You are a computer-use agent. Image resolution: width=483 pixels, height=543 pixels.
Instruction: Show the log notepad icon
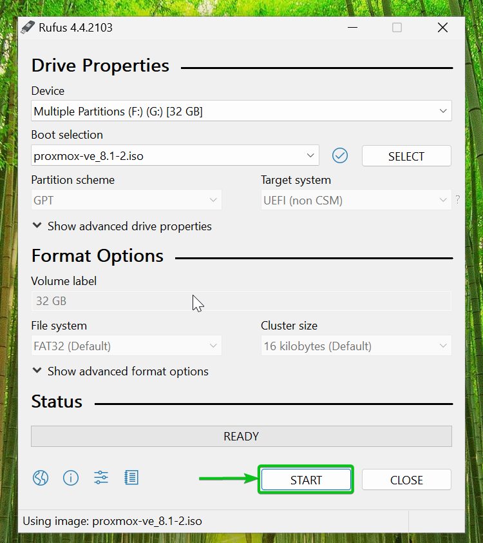coord(131,478)
